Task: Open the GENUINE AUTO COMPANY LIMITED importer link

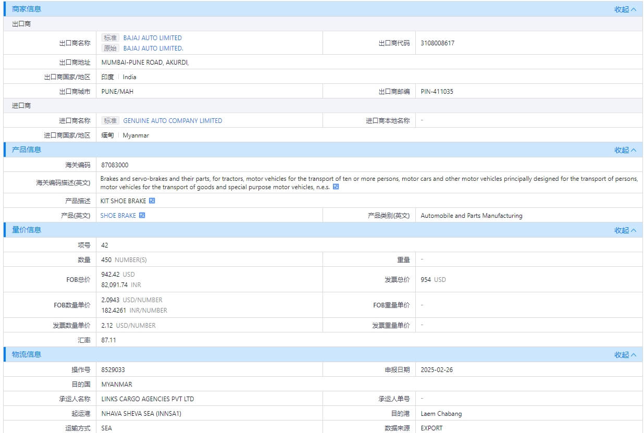Action: (172, 121)
